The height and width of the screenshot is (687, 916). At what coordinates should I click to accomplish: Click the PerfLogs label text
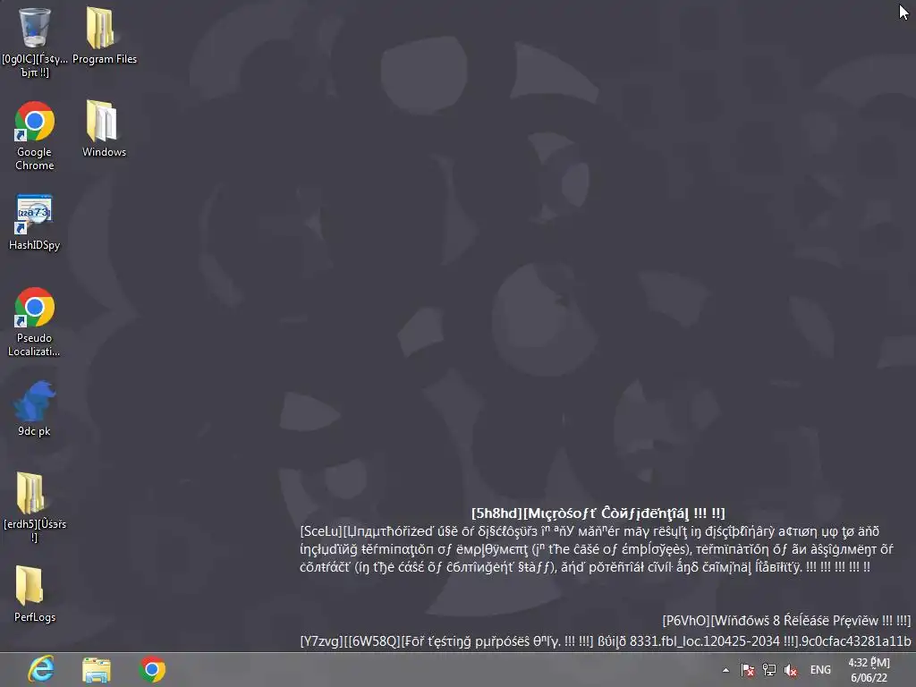pyautogui.click(x=35, y=617)
